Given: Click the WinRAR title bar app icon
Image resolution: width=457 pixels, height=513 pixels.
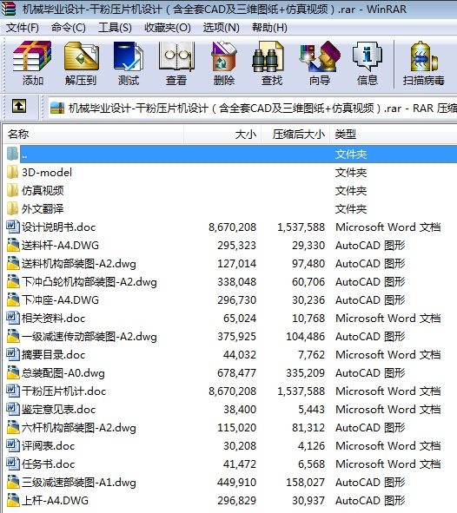Looking at the screenshot, I should 9,9.
